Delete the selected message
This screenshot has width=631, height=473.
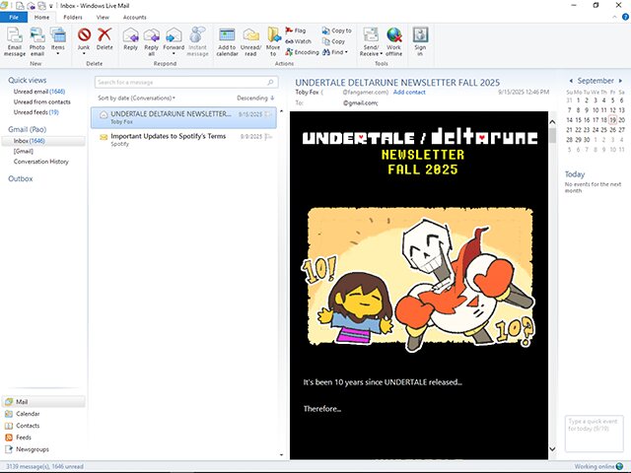[x=105, y=39]
